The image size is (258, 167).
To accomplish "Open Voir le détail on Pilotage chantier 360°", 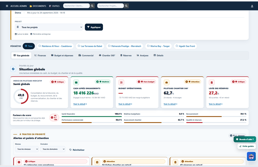I will (x=171, y=104).
